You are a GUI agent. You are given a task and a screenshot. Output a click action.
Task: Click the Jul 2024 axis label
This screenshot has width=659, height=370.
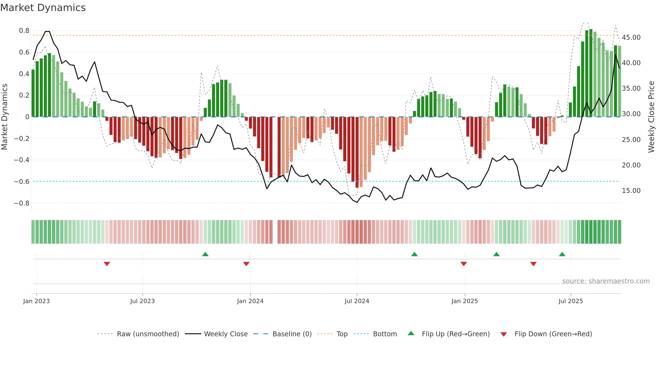pyautogui.click(x=357, y=301)
